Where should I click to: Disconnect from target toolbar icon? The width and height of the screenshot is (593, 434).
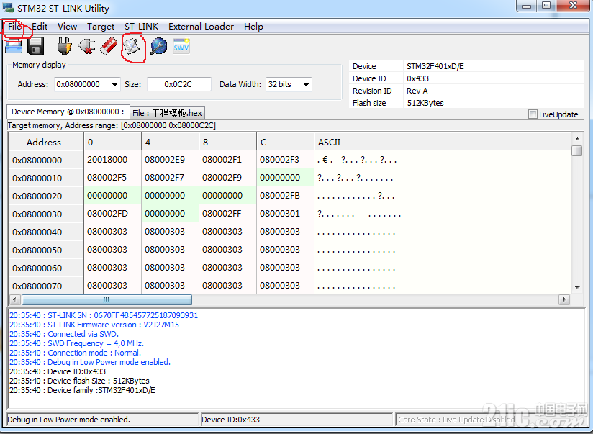pyautogui.click(x=86, y=46)
